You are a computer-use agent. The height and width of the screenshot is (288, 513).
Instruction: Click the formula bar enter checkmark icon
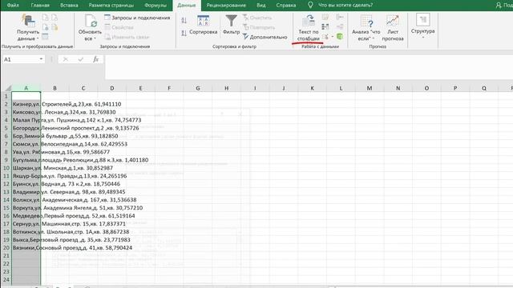(x=80, y=59)
